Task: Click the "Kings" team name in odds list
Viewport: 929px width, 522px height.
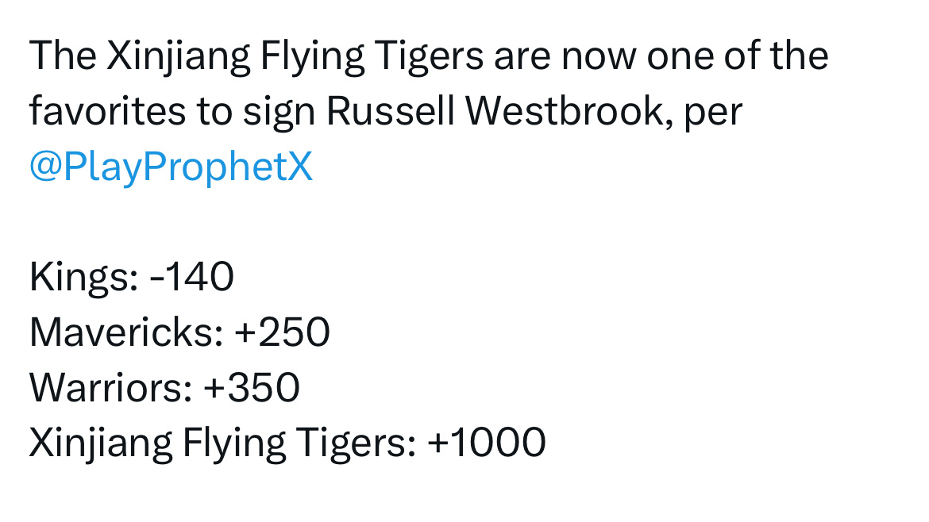Action: tap(83, 278)
